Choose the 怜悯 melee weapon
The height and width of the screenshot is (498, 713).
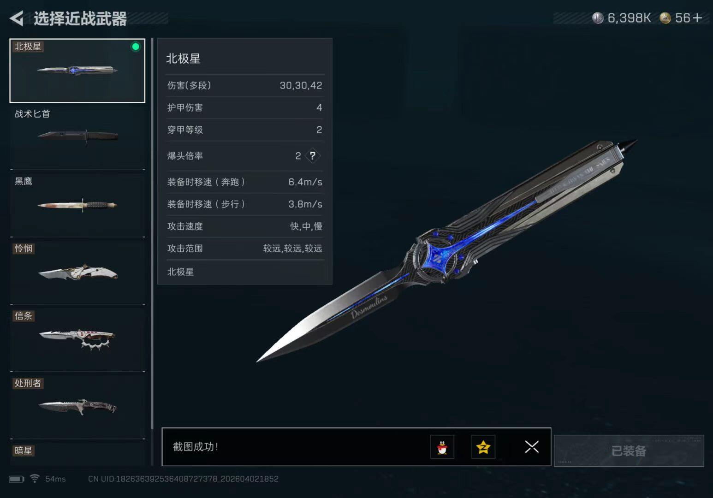(x=77, y=272)
